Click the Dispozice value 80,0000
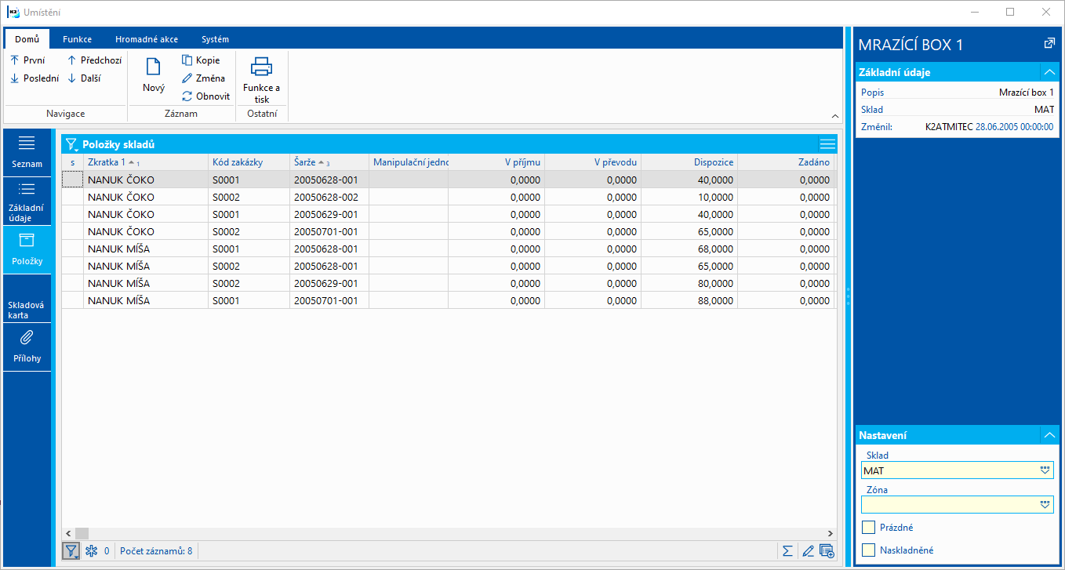1065x570 pixels. (689, 283)
